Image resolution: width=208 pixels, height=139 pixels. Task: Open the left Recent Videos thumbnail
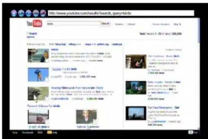click(x=39, y=117)
